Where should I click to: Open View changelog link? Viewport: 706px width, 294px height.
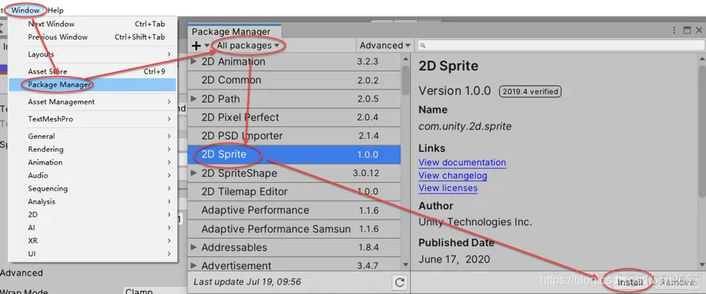[453, 176]
